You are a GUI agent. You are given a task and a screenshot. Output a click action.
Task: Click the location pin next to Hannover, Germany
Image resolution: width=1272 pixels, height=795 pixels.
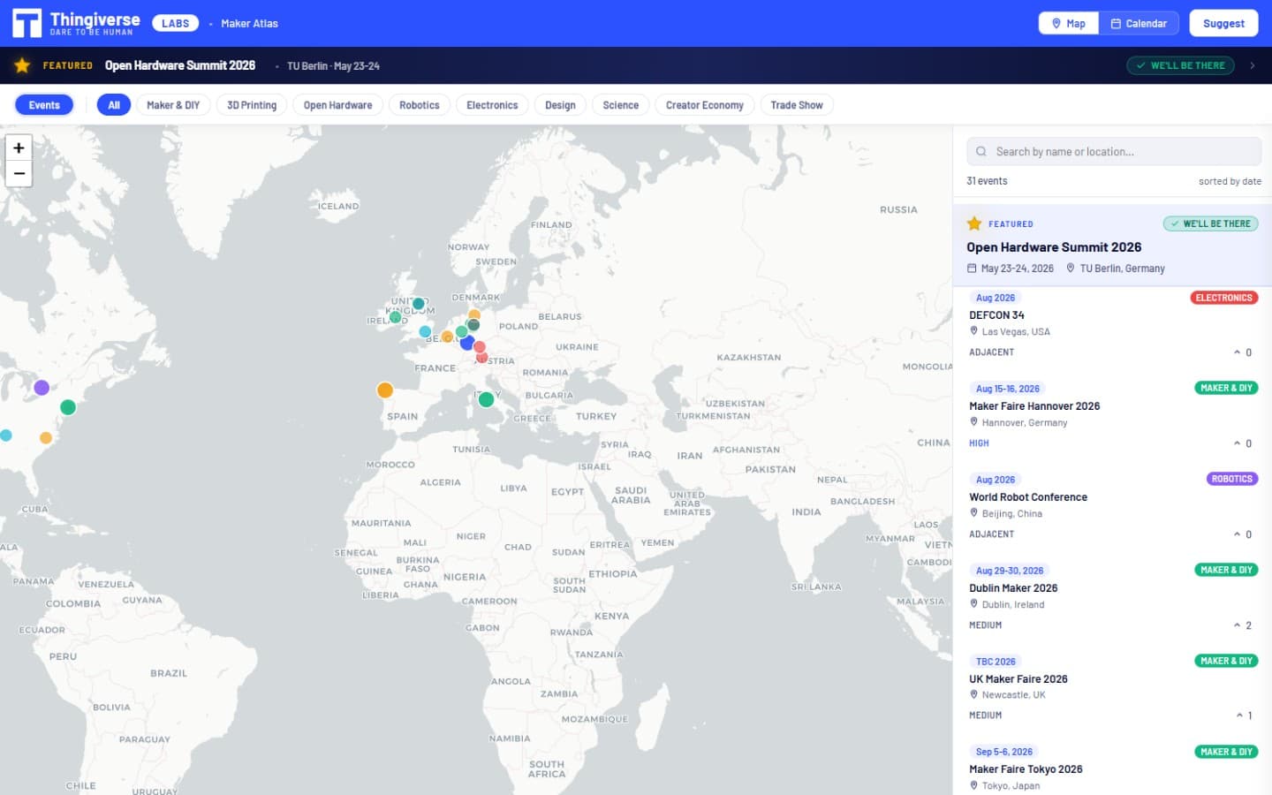coord(973,421)
